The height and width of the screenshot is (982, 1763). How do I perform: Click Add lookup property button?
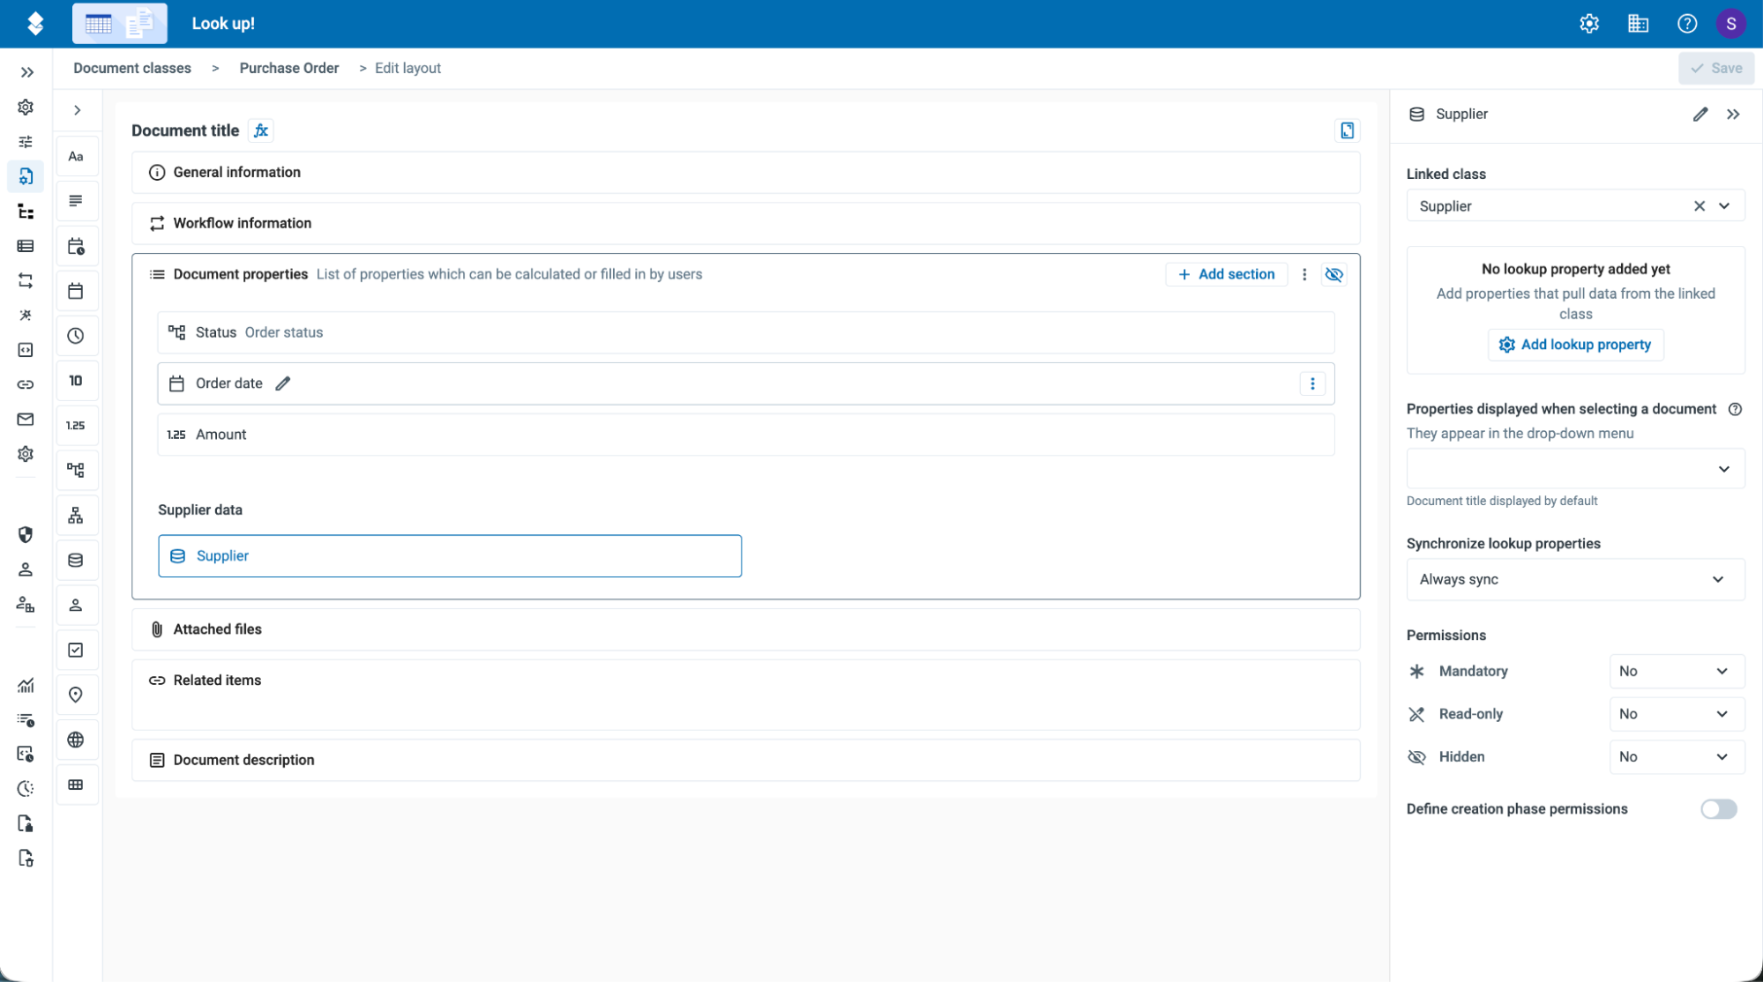click(1575, 345)
